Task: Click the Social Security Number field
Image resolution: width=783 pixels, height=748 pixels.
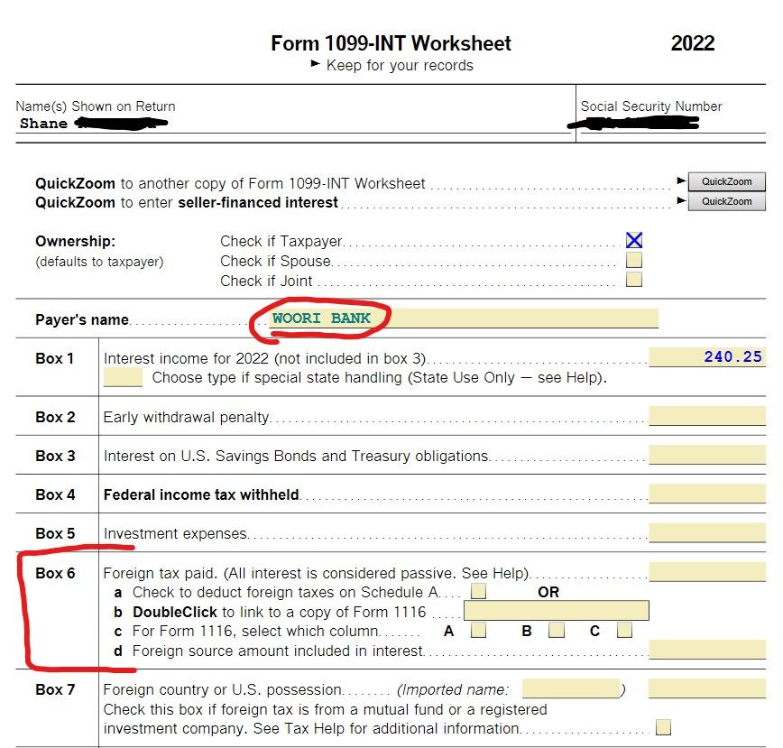Action: (672, 123)
